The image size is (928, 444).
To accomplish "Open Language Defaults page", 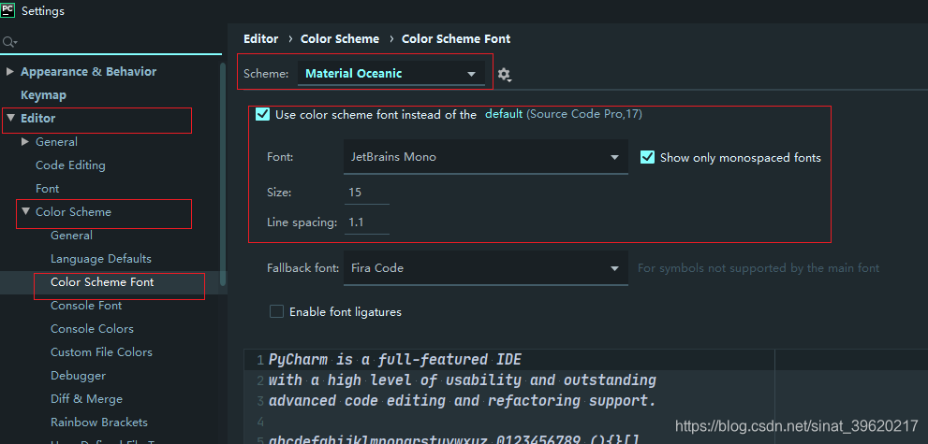I will pyautogui.click(x=101, y=259).
